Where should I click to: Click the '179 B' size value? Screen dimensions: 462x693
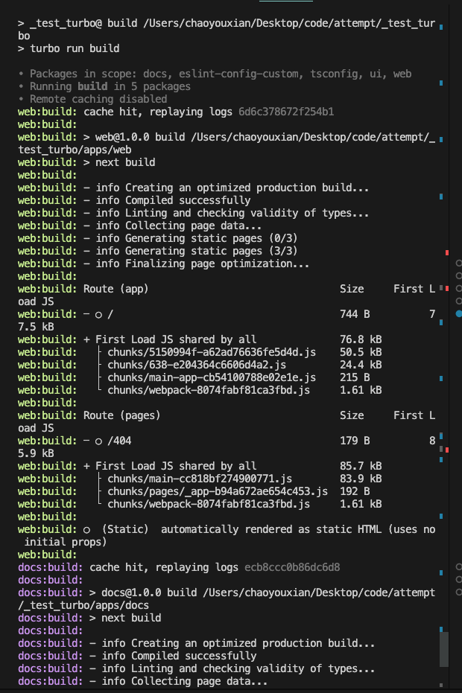(x=355, y=441)
